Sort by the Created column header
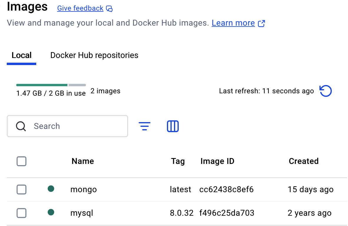The height and width of the screenshot is (226, 348). pos(304,161)
